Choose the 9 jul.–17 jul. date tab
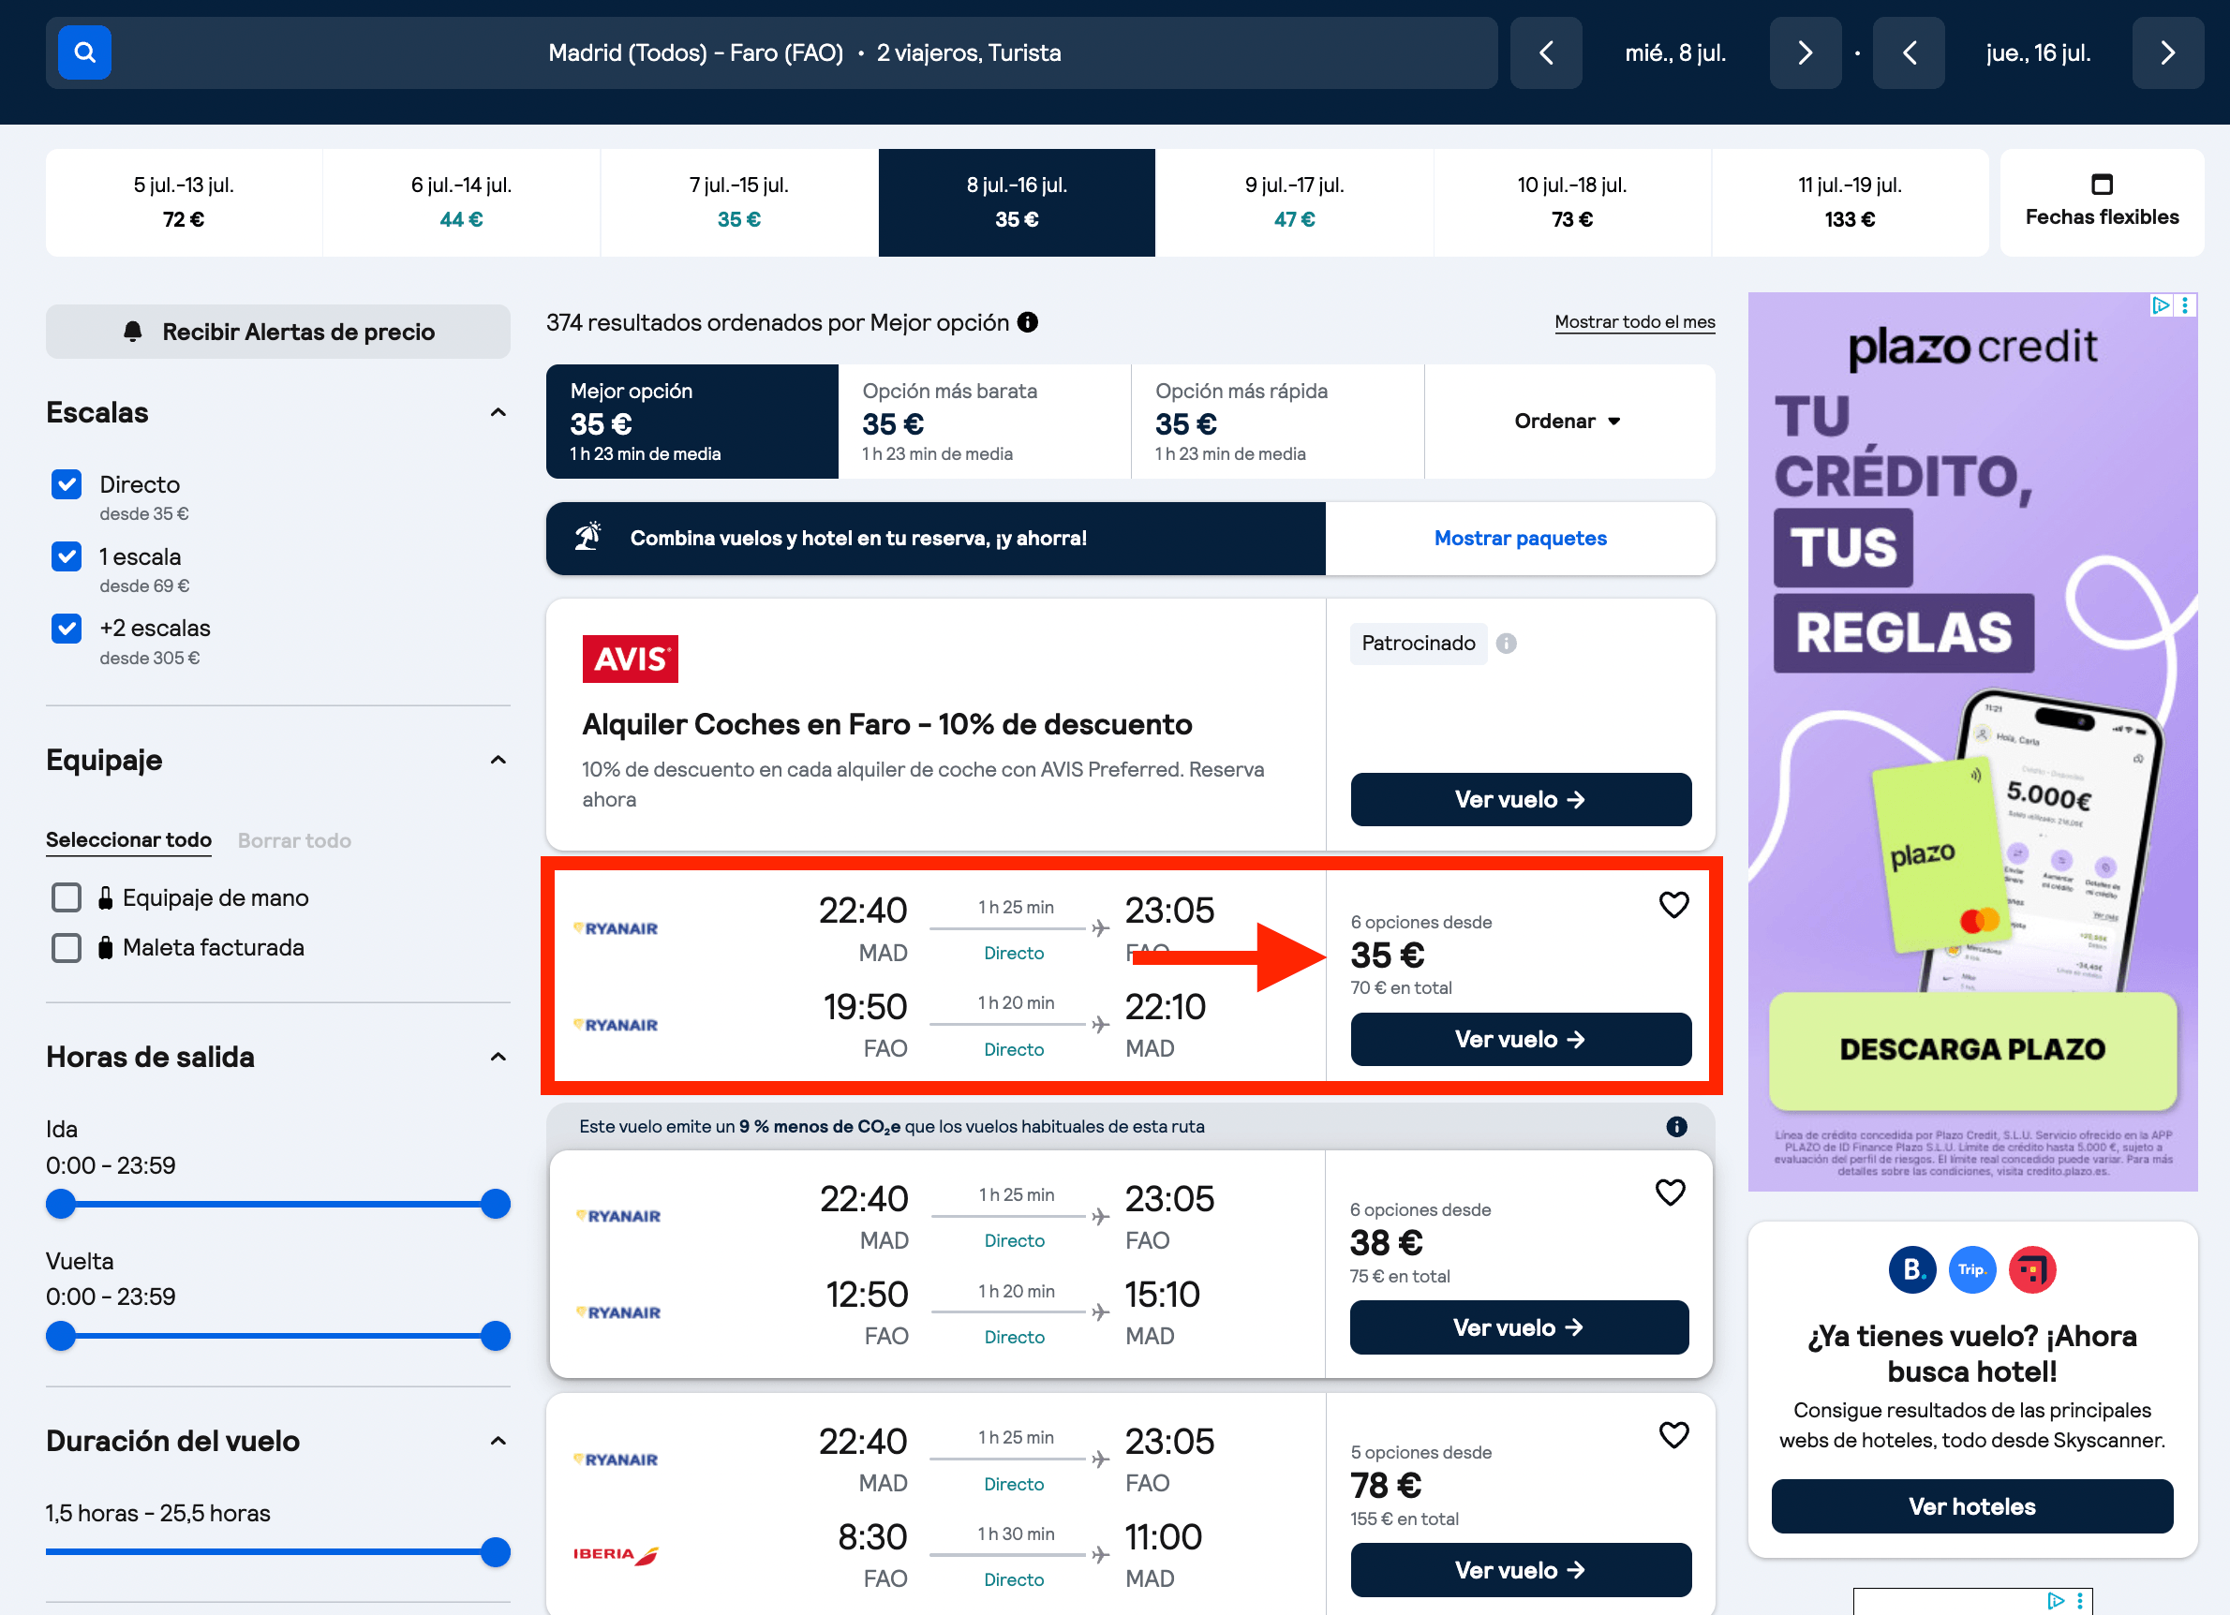The image size is (2230, 1615). coord(1294,202)
